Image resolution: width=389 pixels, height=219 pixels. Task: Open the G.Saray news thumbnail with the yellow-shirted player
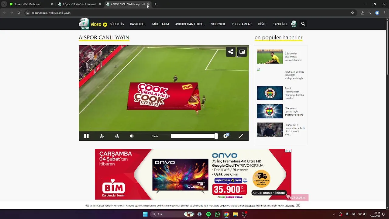pyautogui.click(x=270, y=57)
